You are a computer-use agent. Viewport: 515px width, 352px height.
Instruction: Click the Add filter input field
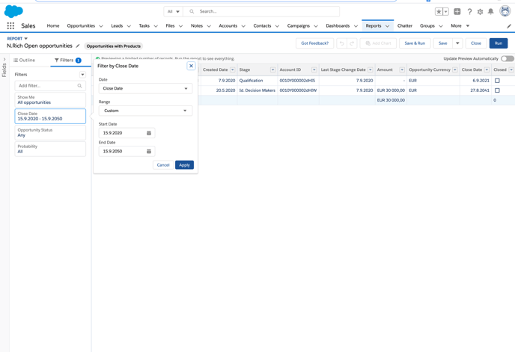click(x=50, y=86)
